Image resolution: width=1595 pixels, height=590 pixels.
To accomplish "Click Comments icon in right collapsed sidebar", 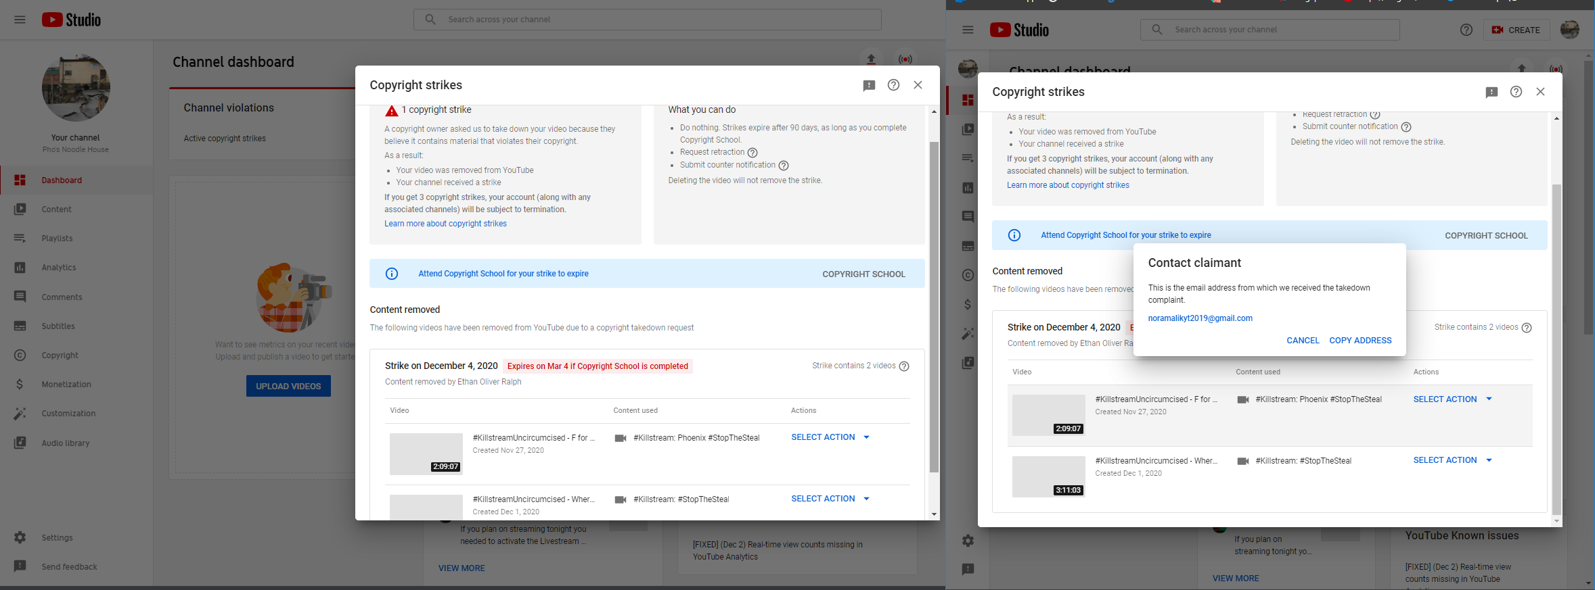I will 968,217.
